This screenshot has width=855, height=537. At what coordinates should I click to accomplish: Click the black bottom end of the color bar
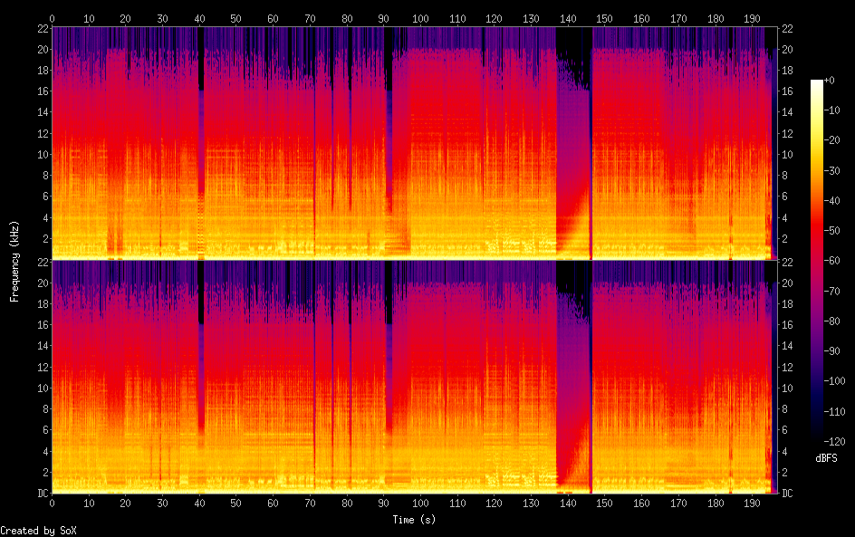(x=817, y=438)
